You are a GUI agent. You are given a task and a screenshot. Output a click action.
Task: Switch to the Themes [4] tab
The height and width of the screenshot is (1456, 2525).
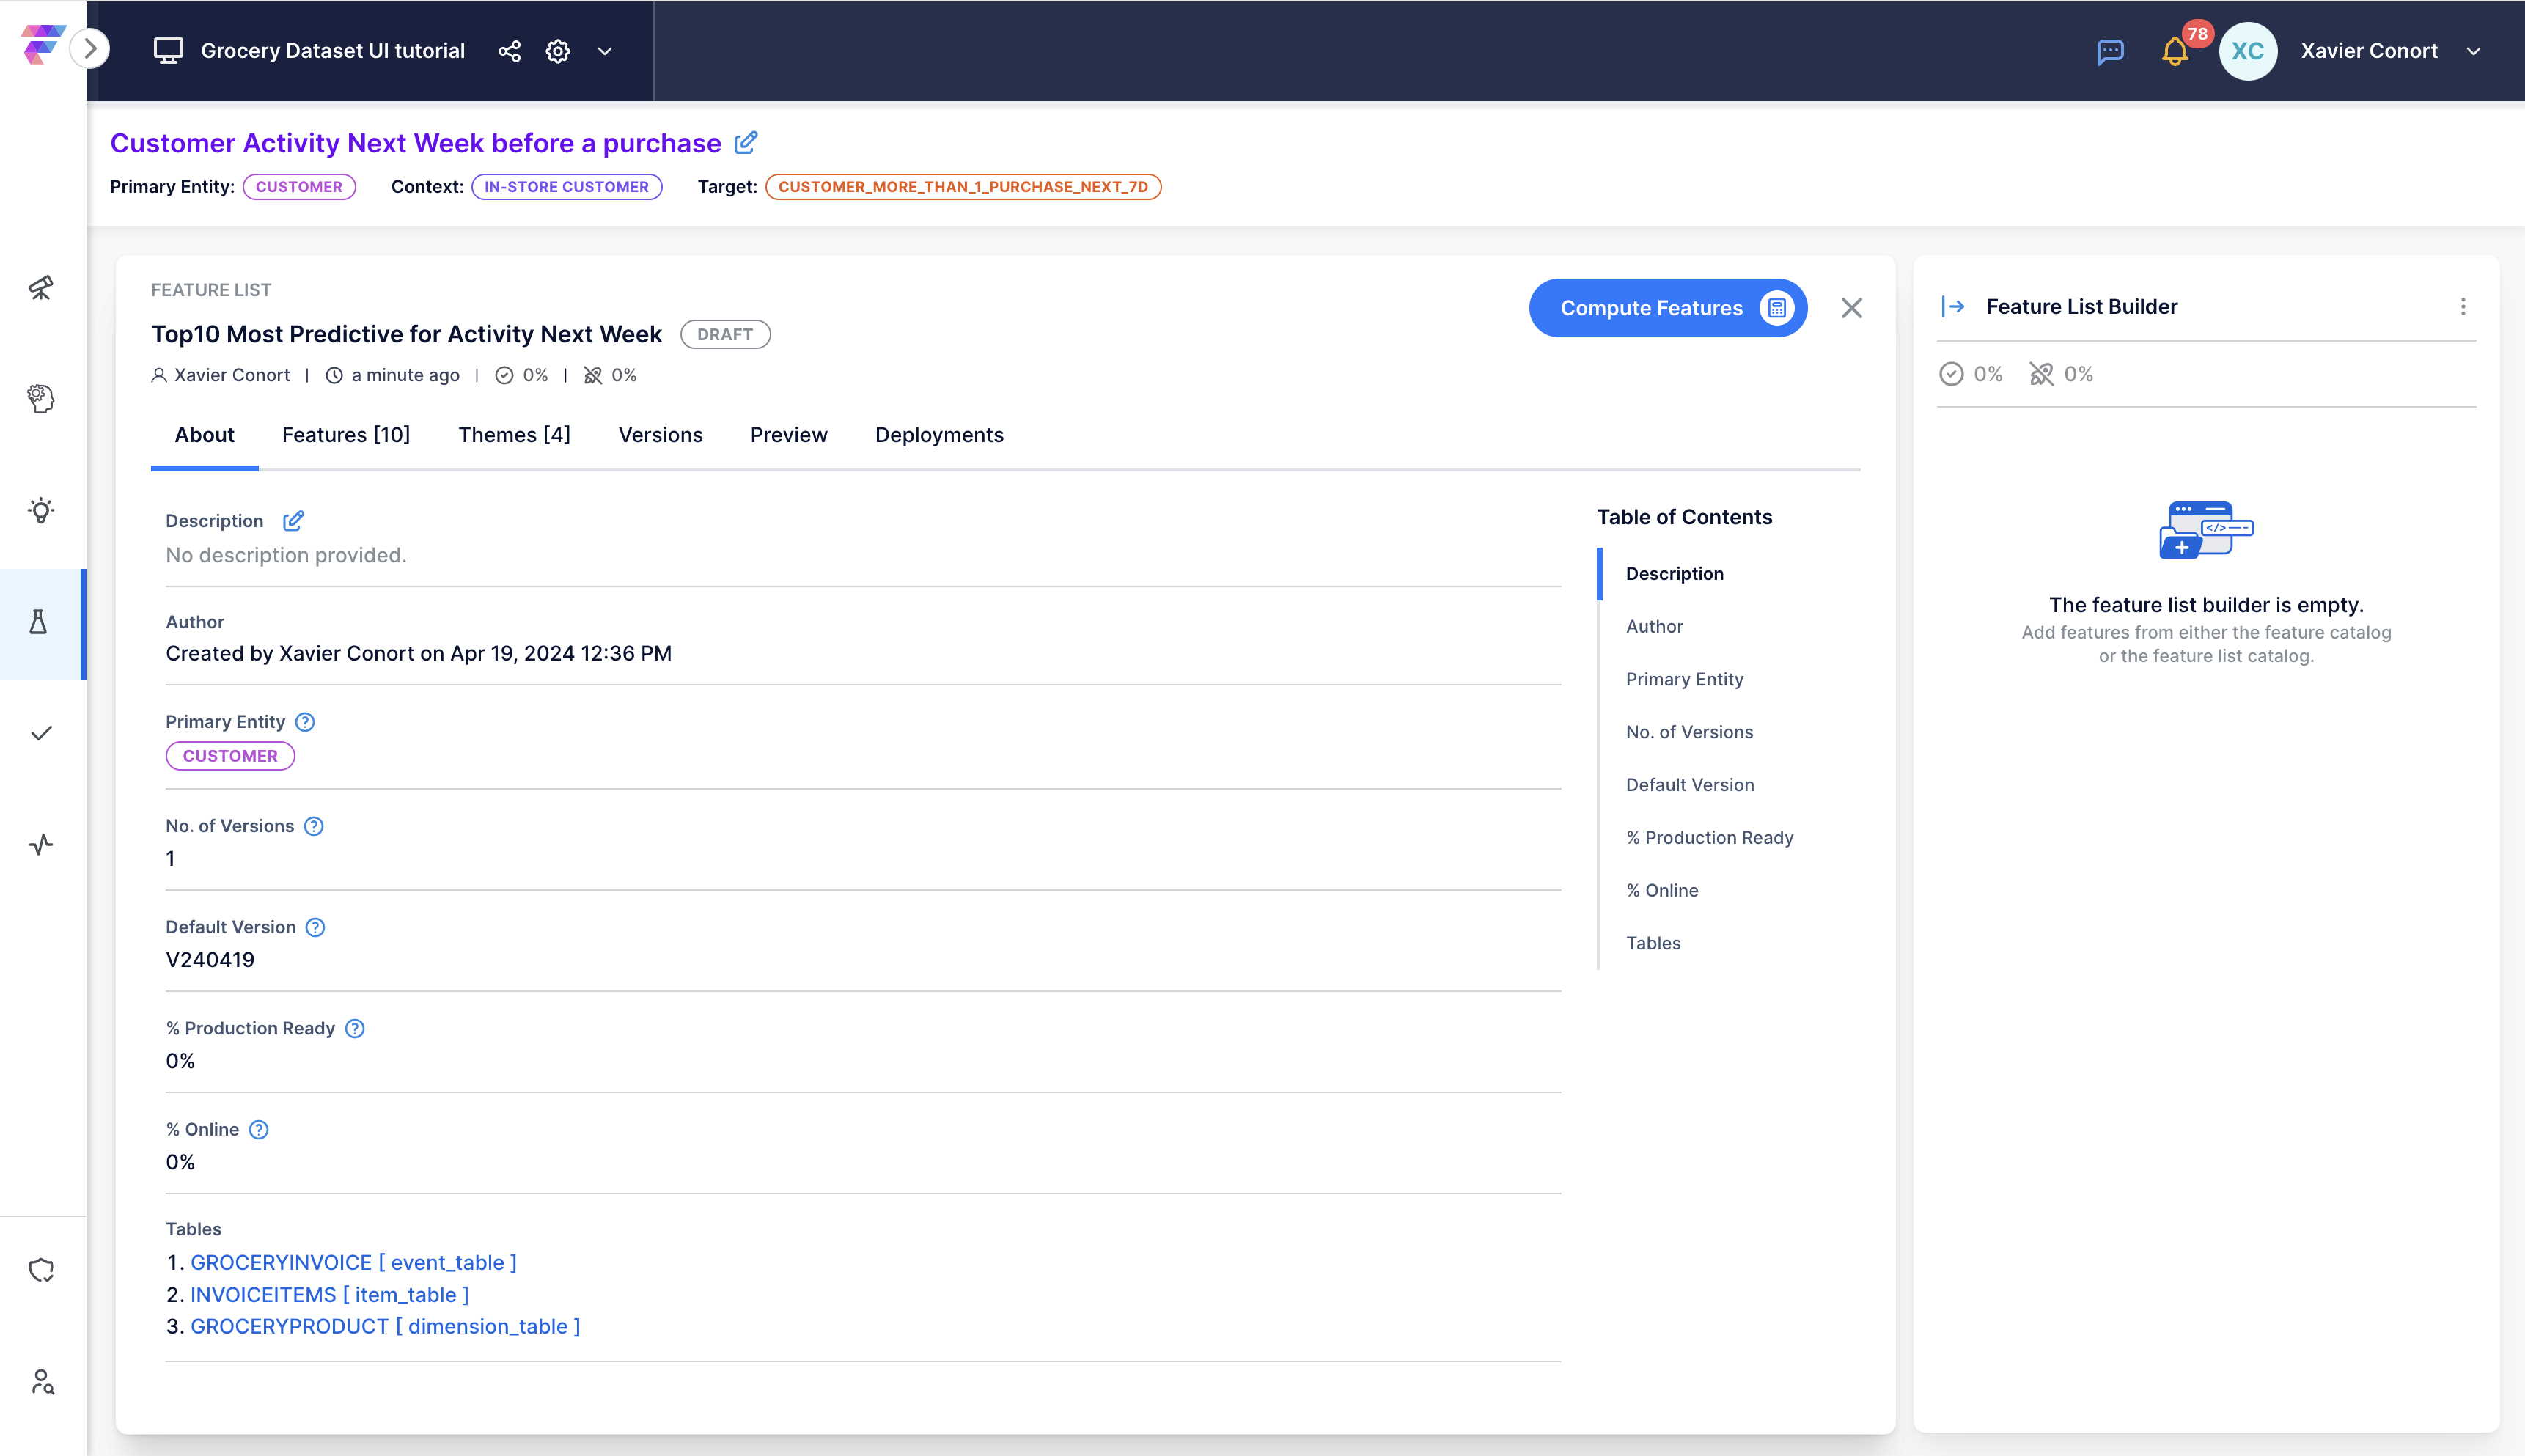[x=514, y=435]
